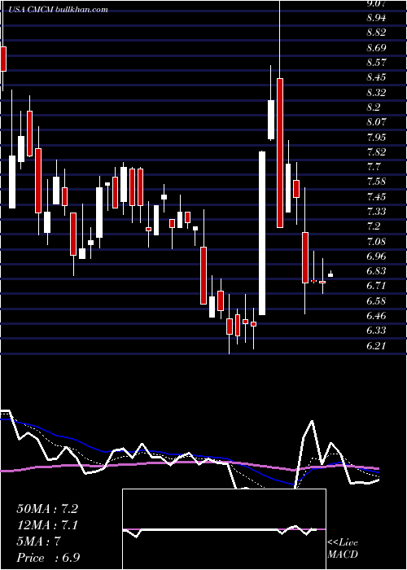Select the 7.58 price axis label
The width and height of the screenshot is (407, 570).
click(x=376, y=182)
